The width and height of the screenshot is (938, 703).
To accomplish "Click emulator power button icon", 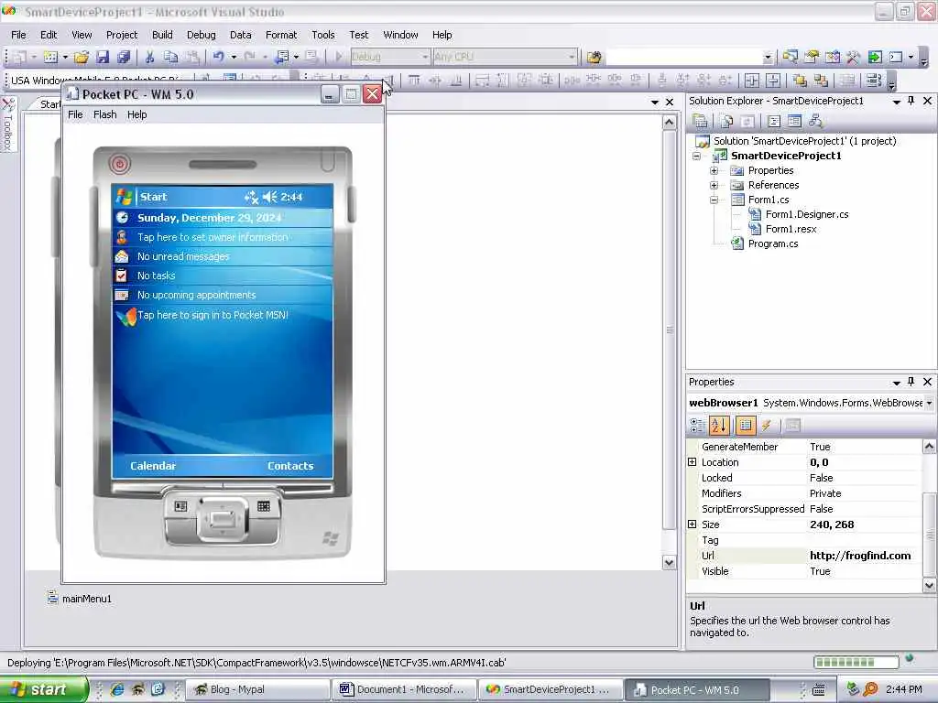I will (120, 164).
